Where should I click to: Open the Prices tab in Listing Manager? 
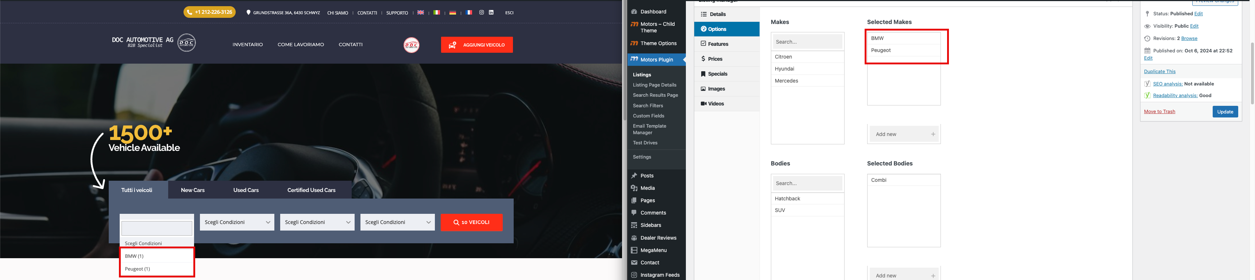pyautogui.click(x=726, y=59)
